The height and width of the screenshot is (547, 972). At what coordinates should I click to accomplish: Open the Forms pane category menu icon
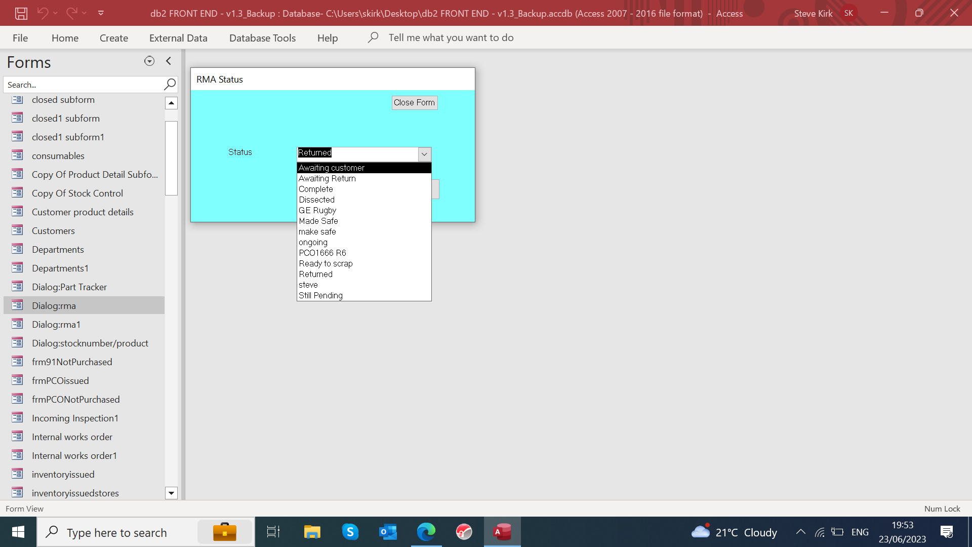coord(149,61)
